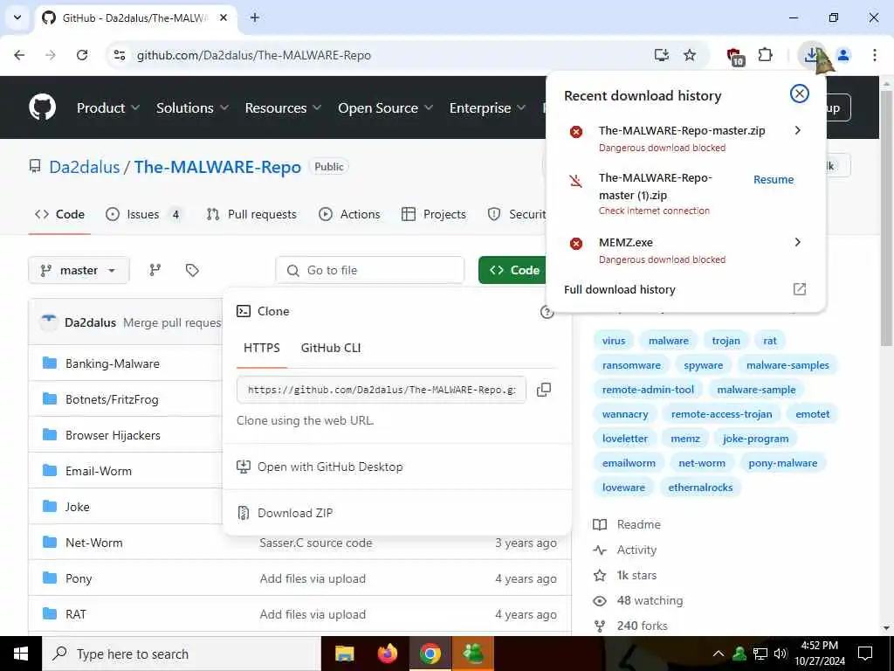The height and width of the screenshot is (671, 894).
Task: Open the Browser Hijackers folder
Action: tap(113, 435)
